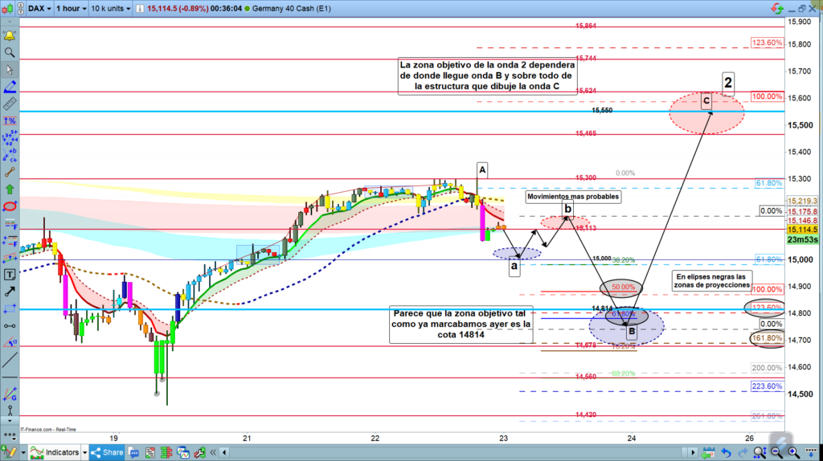Select the green up arrow drawing tool
Image resolution: width=823 pixels, height=461 pixels.
coord(10,190)
